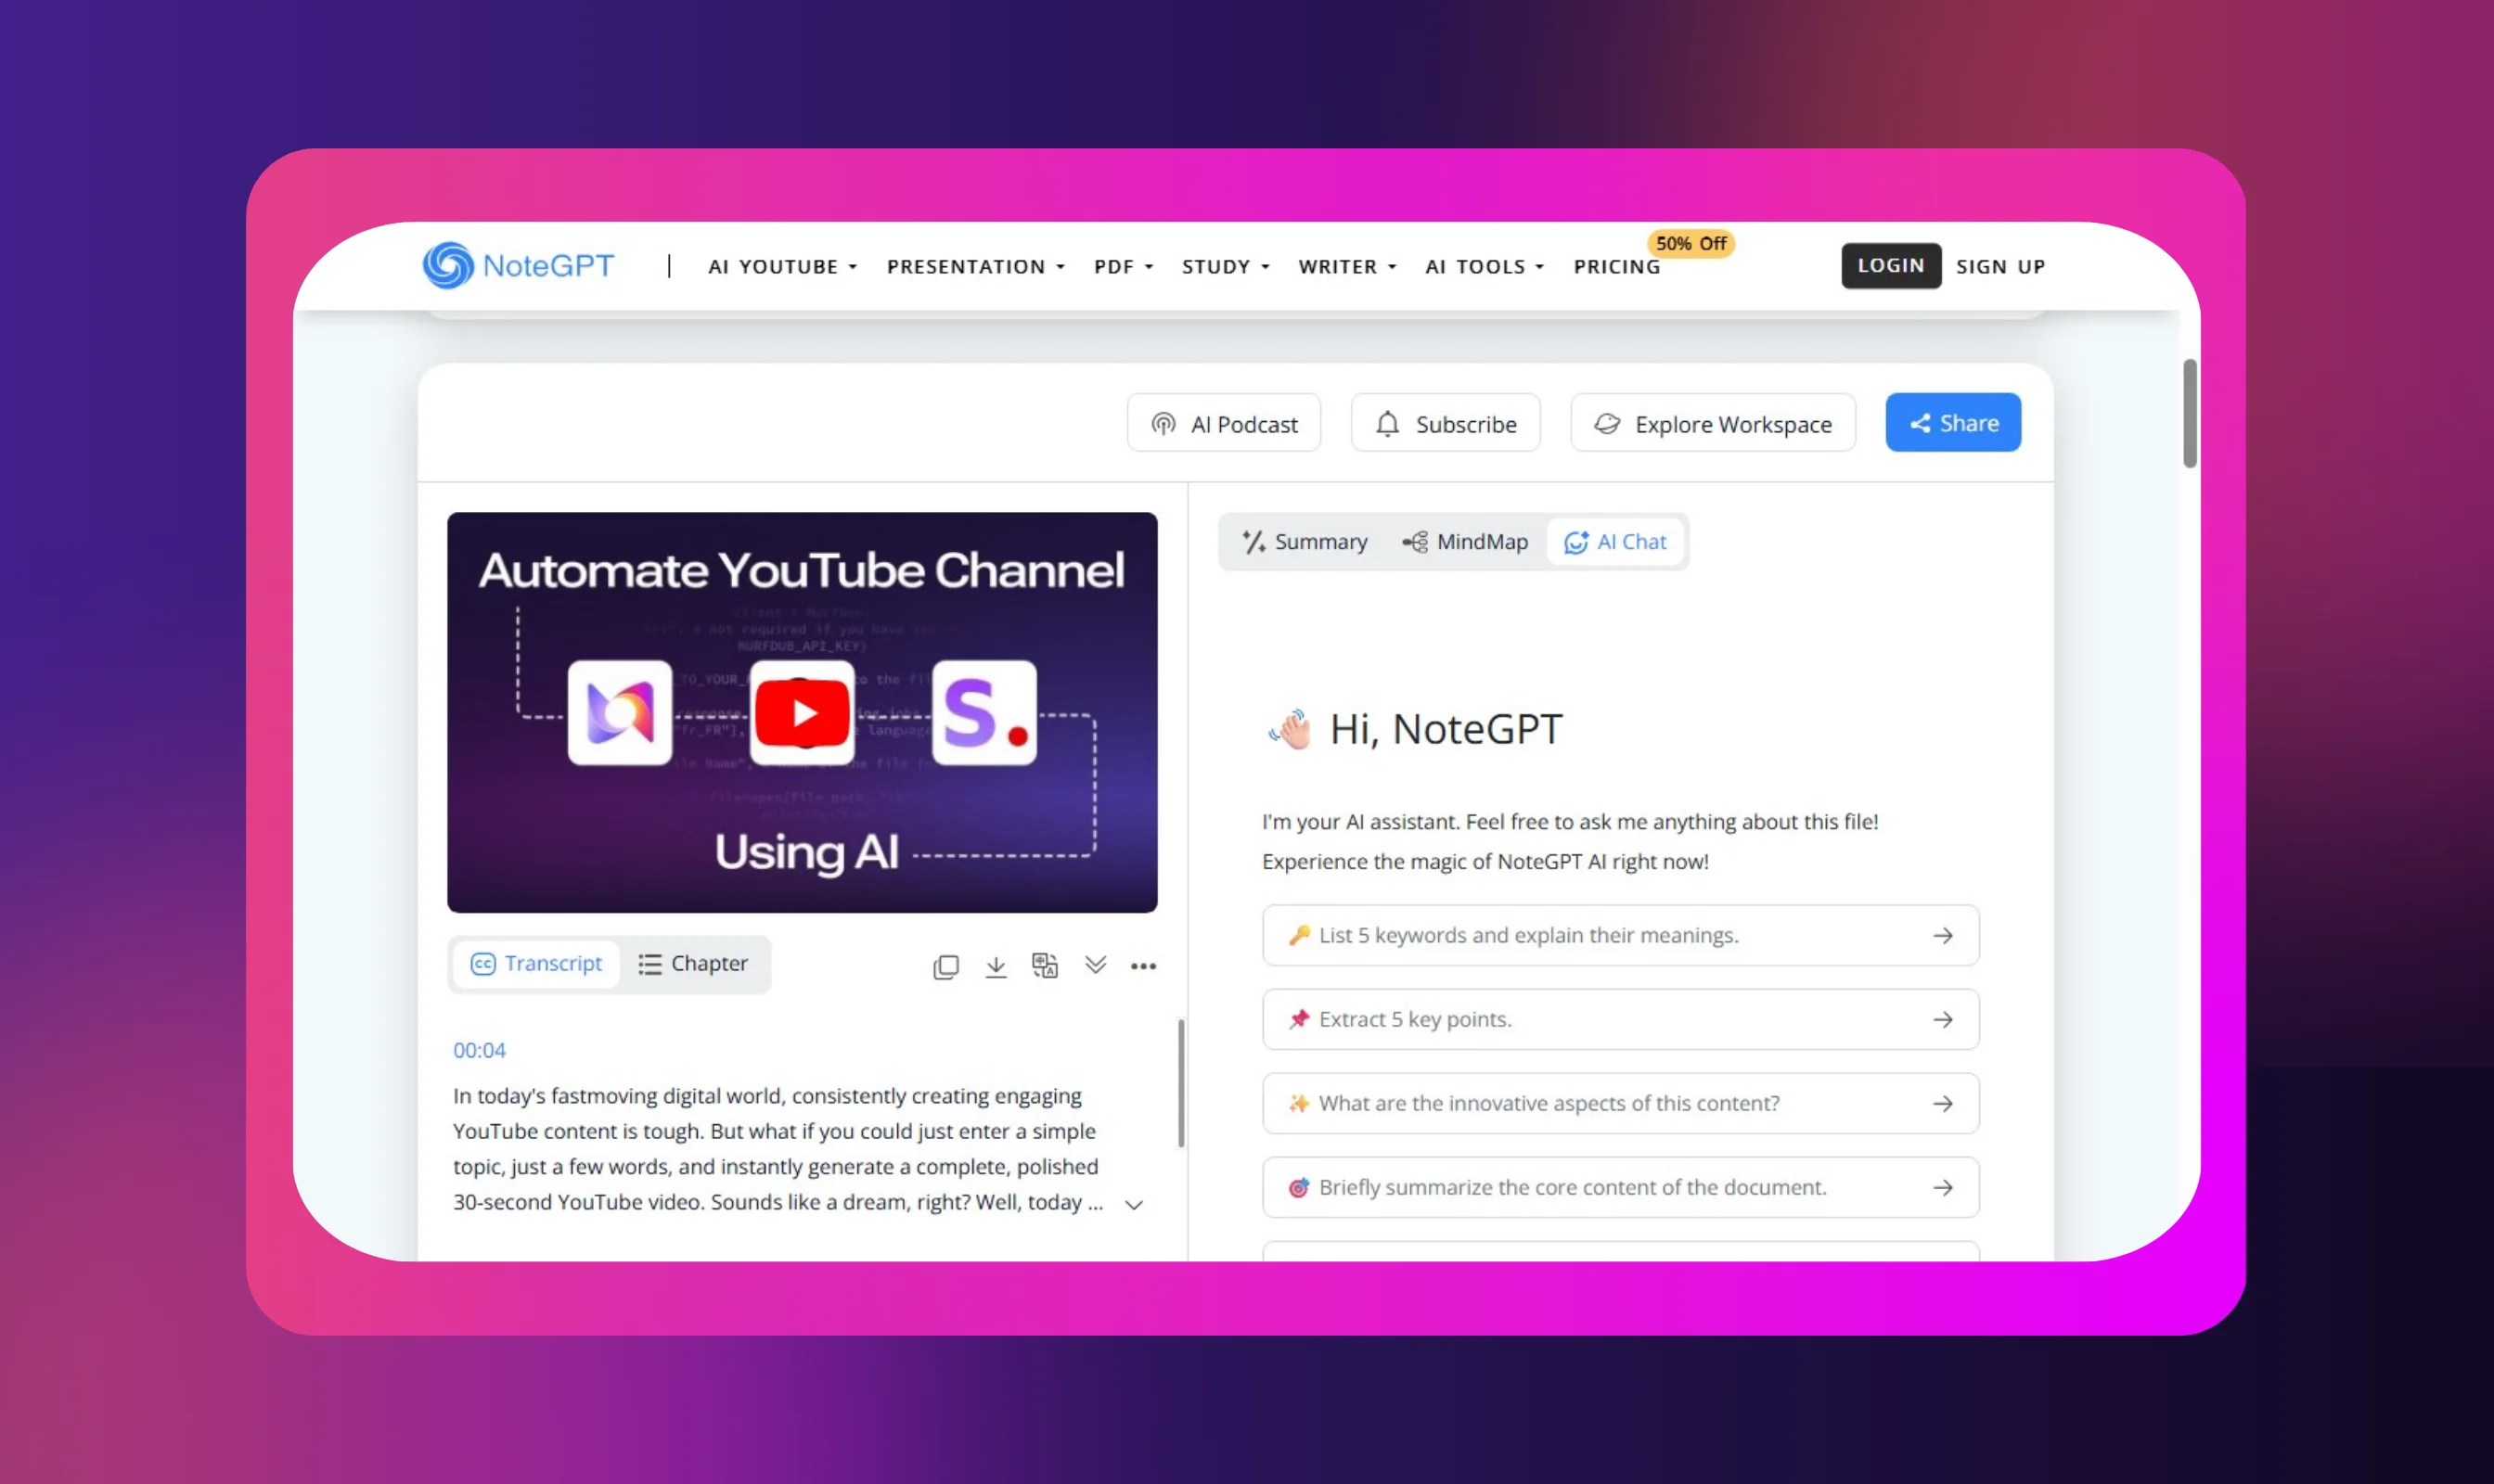The height and width of the screenshot is (1484, 2494).
Task: Subscribe using the bell button
Action: click(1446, 424)
